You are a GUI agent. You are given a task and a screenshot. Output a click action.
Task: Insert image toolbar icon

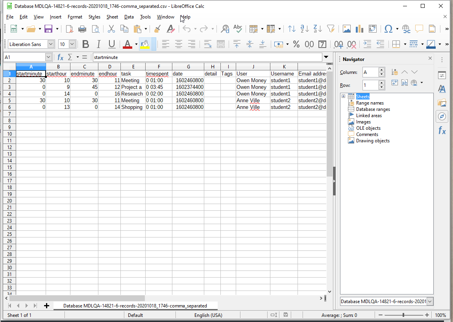pos(346,29)
